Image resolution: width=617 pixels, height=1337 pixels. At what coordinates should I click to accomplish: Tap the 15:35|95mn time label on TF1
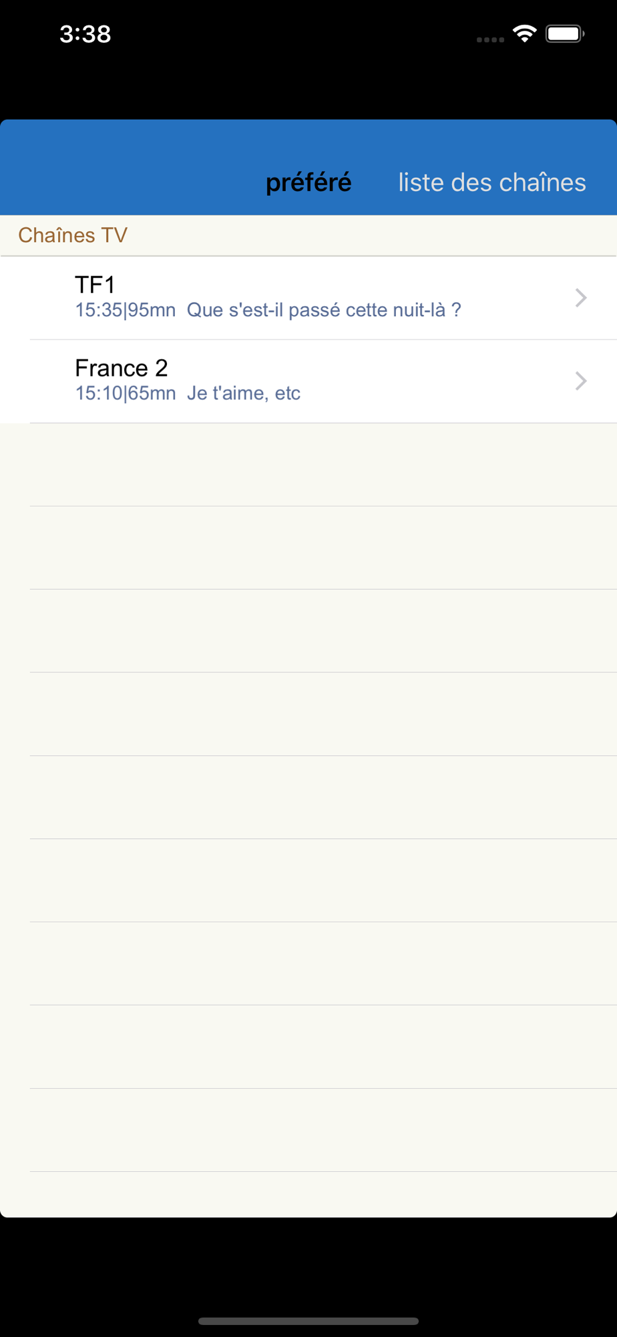[x=126, y=310]
